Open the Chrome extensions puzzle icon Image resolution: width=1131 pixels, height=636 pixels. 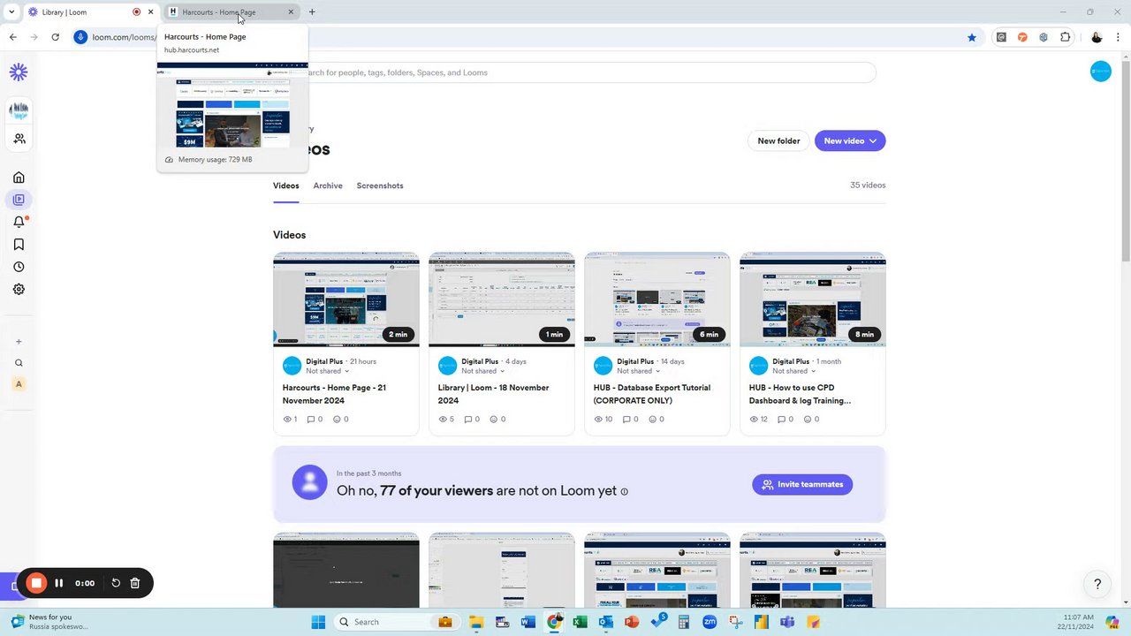click(1066, 37)
